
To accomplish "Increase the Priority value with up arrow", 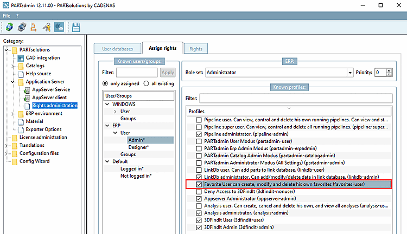I will click(x=389, y=70).
